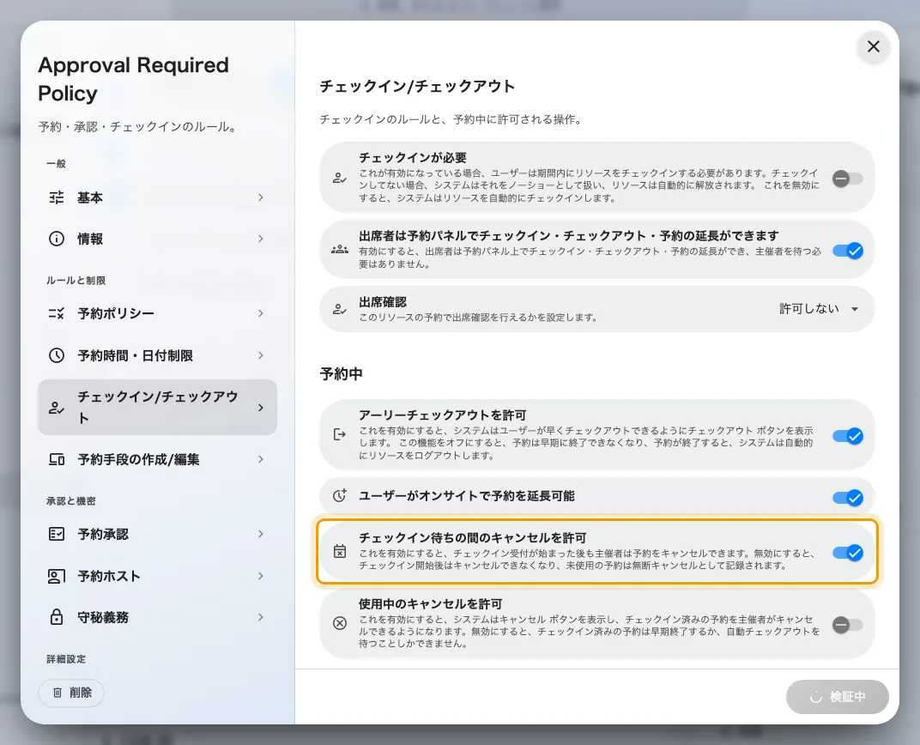Click the trash icon in 削除 button

coord(57,693)
